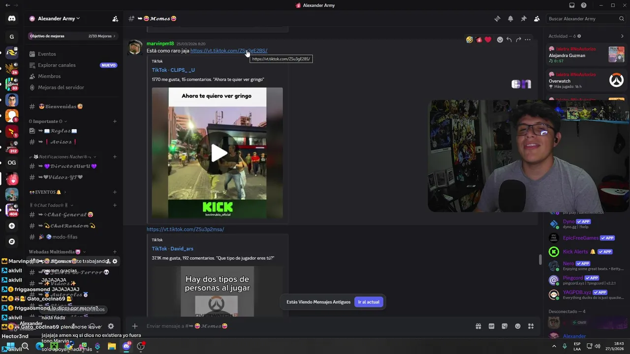Image resolution: width=630 pixels, height=354 pixels.
Task: Open more options for the message
Action: (528, 39)
